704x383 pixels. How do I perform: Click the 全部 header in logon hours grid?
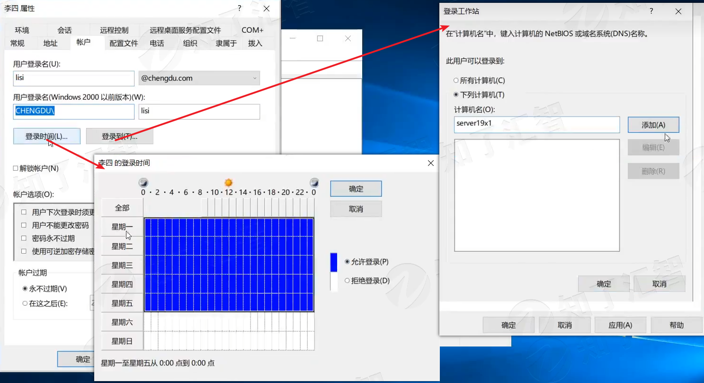(x=122, y=208)
